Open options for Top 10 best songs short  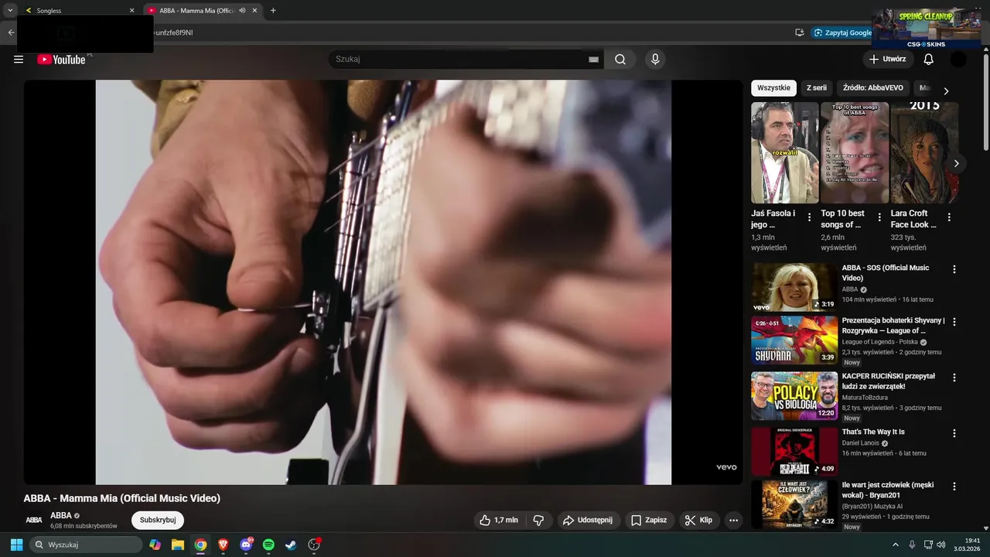[x=879, y=217]
